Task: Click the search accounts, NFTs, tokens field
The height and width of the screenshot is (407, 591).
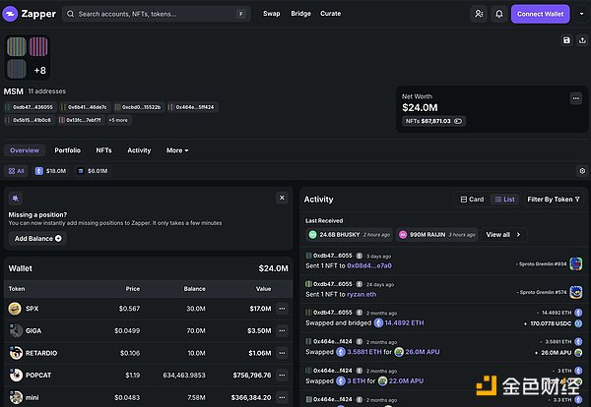Action: 156,14
